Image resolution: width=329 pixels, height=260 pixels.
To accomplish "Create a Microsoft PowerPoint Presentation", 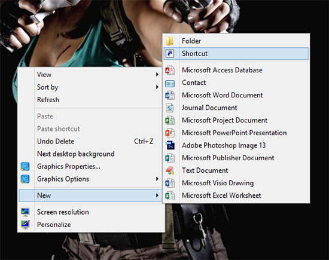I will point(236,133).
